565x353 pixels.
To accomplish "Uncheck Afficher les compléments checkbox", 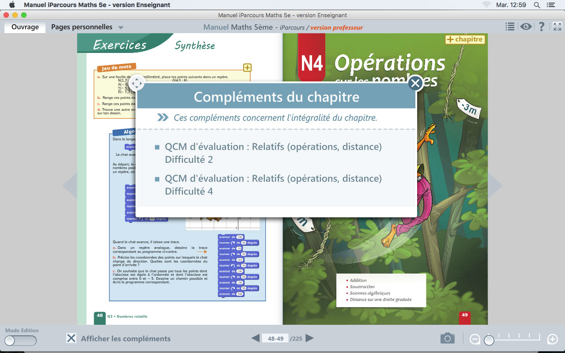I will (71, 338).
